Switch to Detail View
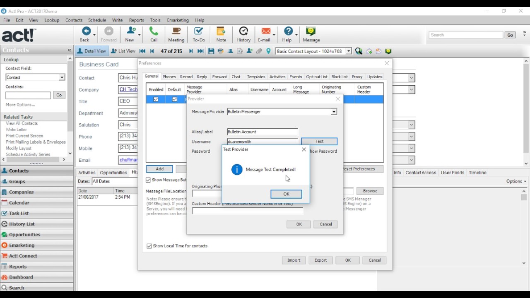Viewport: 530px width, 298px height. 92,51
